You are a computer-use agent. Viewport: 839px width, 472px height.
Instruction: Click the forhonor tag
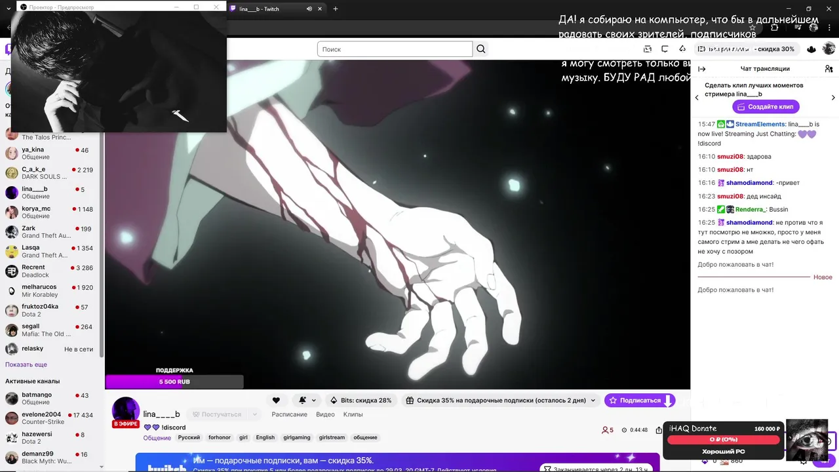pyautogui.click(x=220, y=437)
